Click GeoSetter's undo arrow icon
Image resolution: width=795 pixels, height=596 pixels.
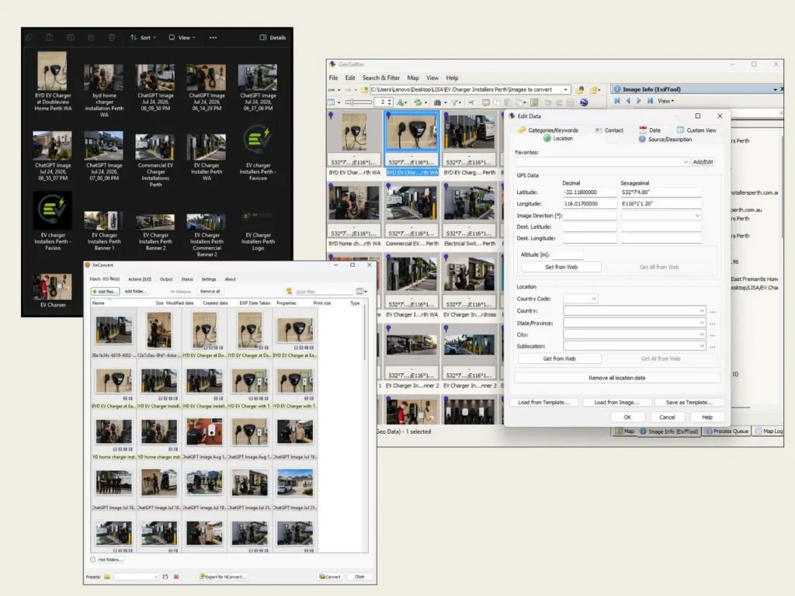pos(547,102)
